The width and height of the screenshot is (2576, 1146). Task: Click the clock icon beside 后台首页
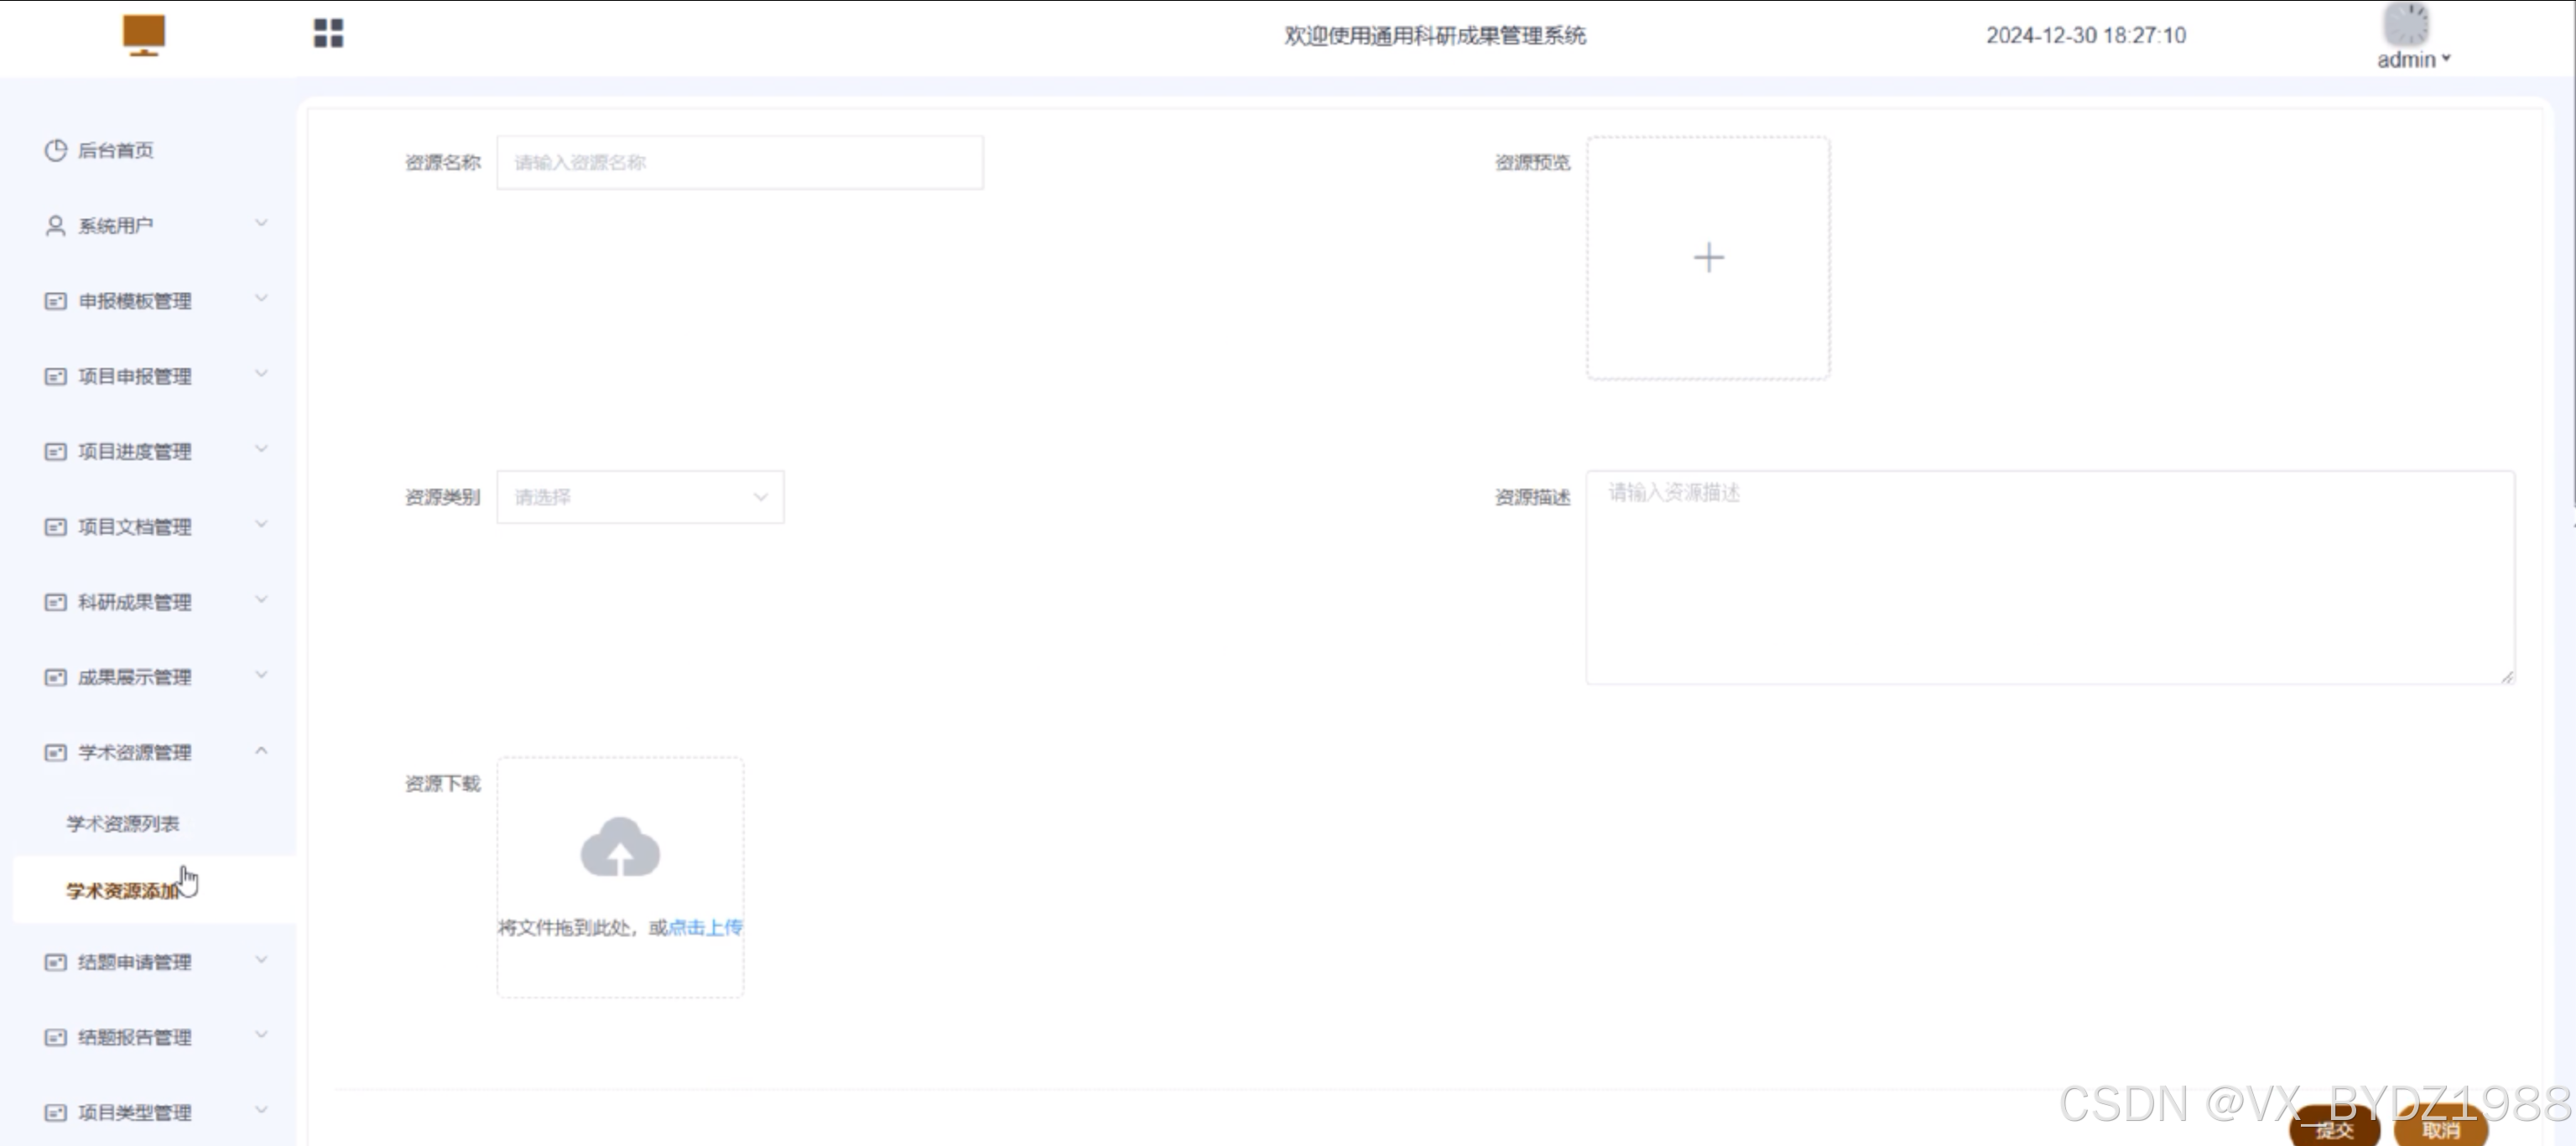point(55,150)
